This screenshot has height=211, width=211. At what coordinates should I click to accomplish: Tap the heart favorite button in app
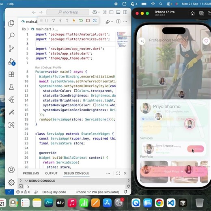206,41
